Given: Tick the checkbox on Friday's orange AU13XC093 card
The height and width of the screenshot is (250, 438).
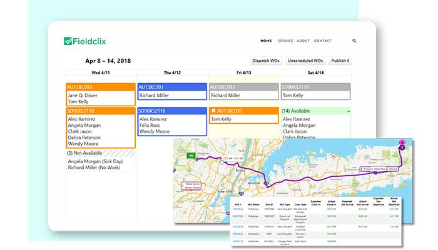Looking at the screenshot, I should [213, 111].
